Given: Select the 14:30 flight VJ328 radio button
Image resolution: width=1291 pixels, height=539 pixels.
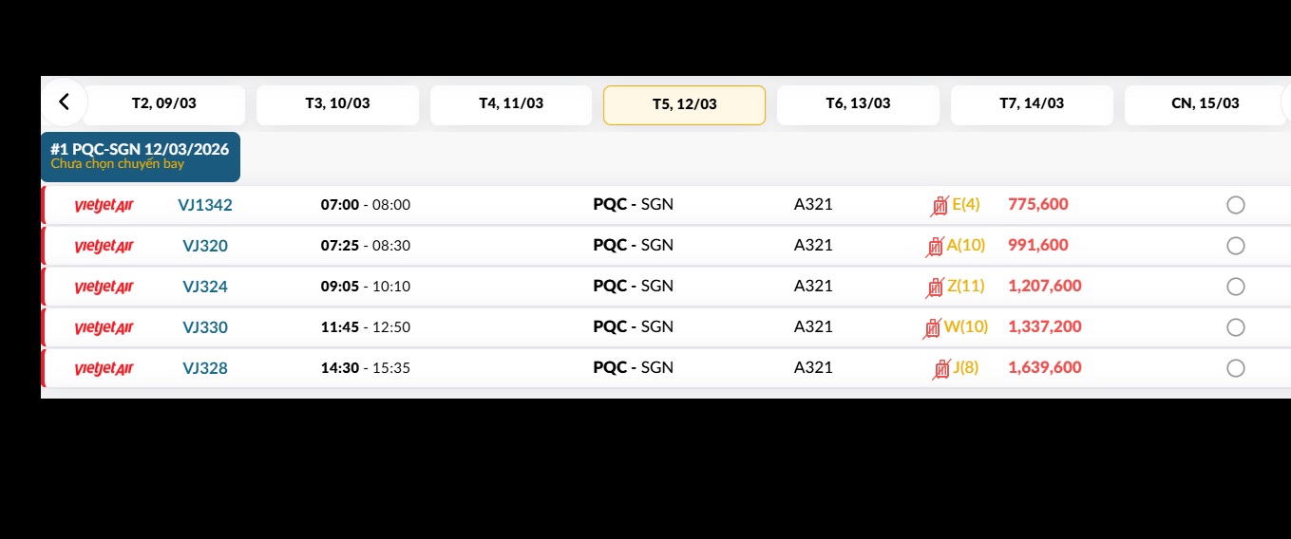Looking at the screenshot, I should (1235, 368).
